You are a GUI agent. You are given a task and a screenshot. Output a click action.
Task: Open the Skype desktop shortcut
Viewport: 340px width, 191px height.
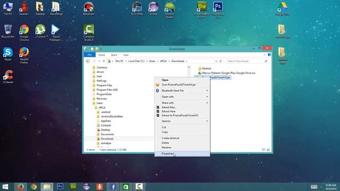coord(8,54)
